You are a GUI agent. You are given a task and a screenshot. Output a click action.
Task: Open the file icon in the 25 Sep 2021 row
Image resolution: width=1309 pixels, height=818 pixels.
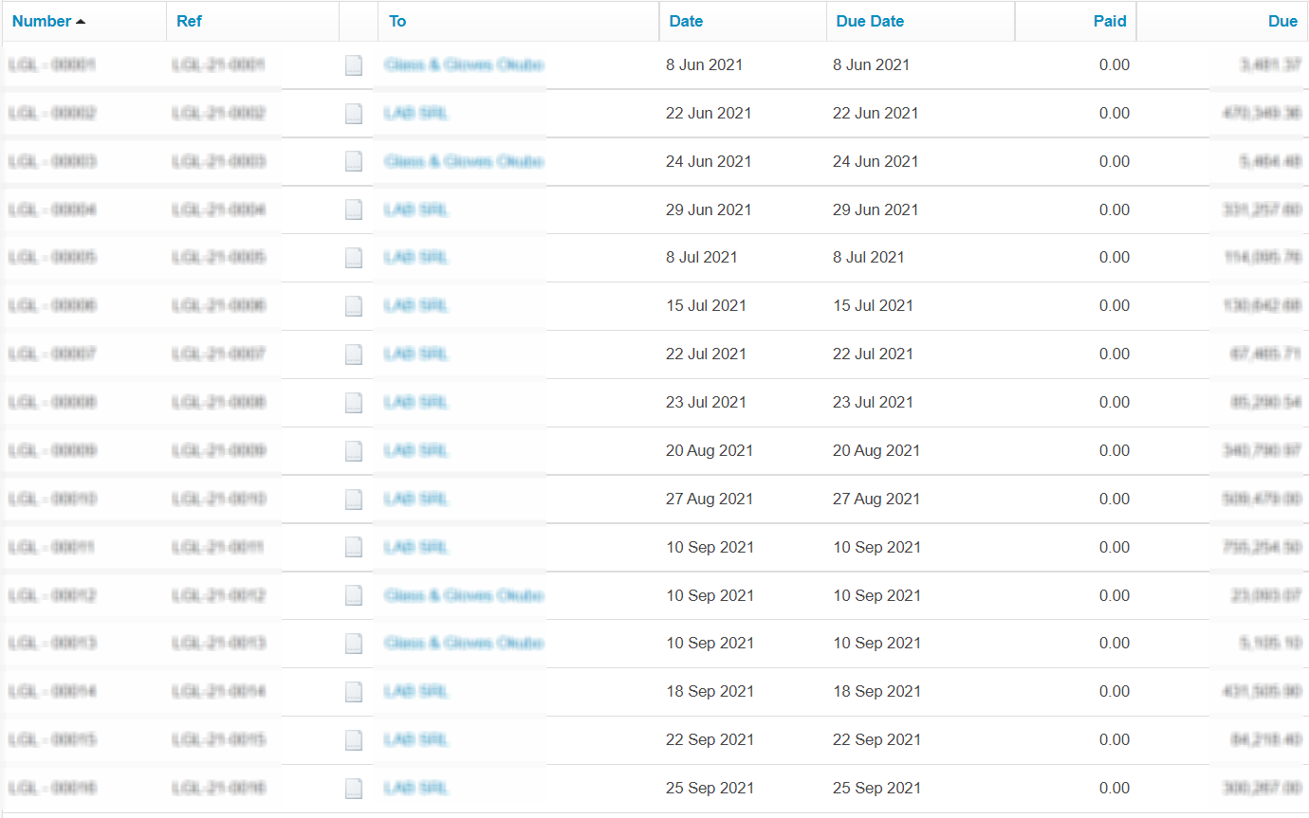coord(354,789)
